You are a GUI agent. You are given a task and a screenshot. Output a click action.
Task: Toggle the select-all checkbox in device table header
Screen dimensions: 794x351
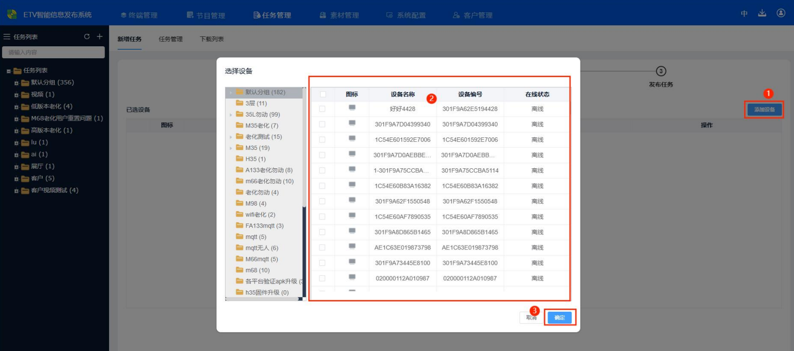click(x=323, y=94)
